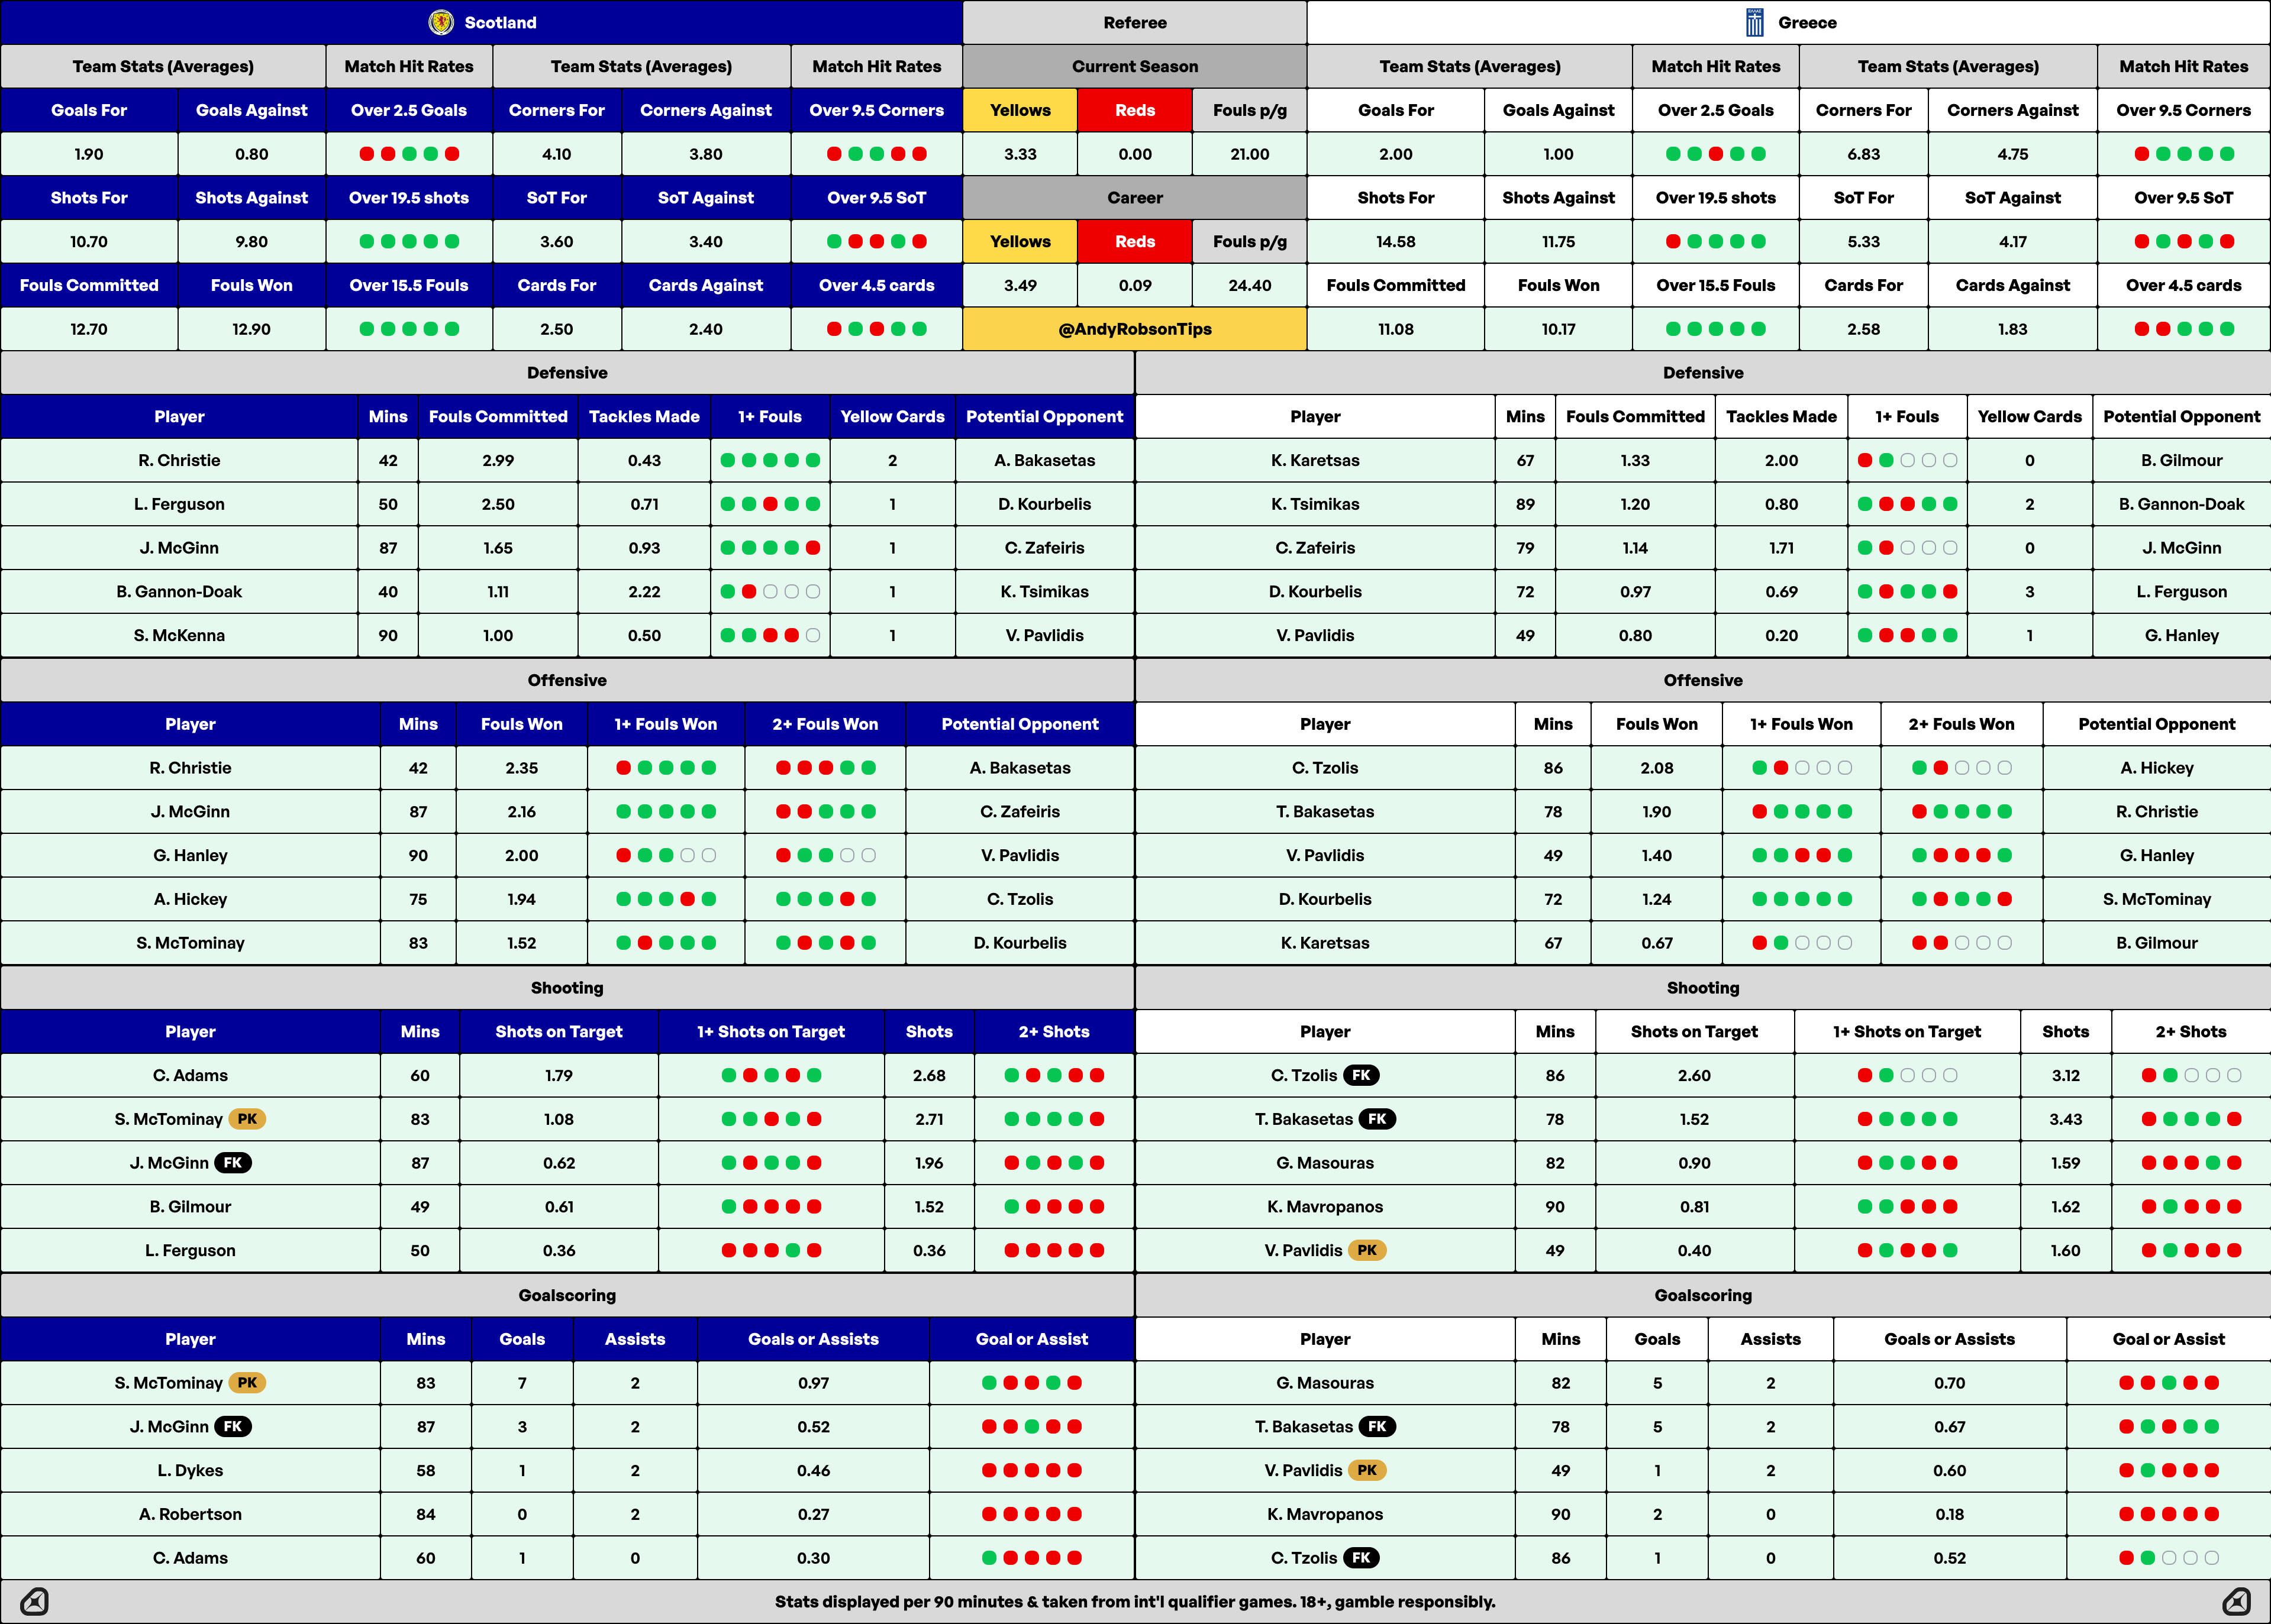Click the Scotland crest icon
Image resolution: width=2271 pixels, height=1624 pixels.
pos(440,22)
